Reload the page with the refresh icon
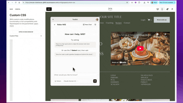The image size is (183, 103). [16, 3]
